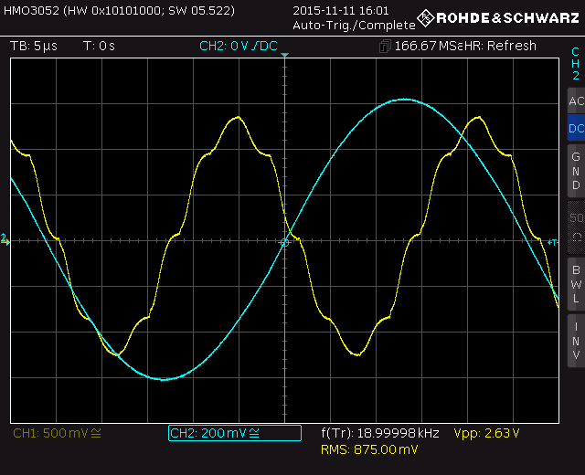585x475 pixels.
Task: Click the Rohde & Schwarz logo icon
Action: pos(425,18)
